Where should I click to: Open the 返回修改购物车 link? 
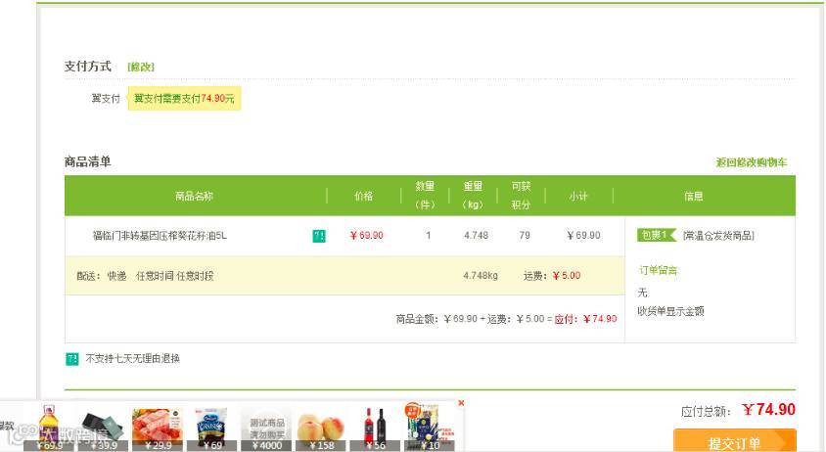point(752,162)
